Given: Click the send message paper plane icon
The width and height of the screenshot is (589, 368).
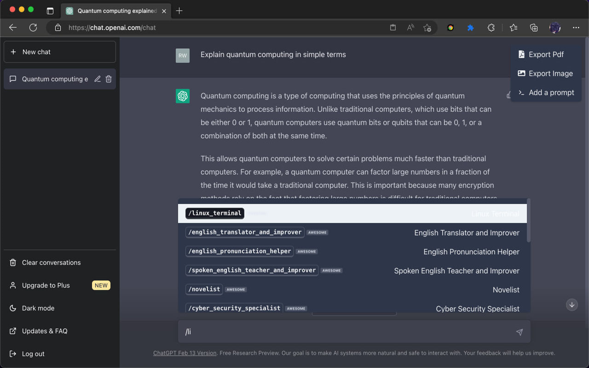Looking at the screenshot, I should point(520,332).
